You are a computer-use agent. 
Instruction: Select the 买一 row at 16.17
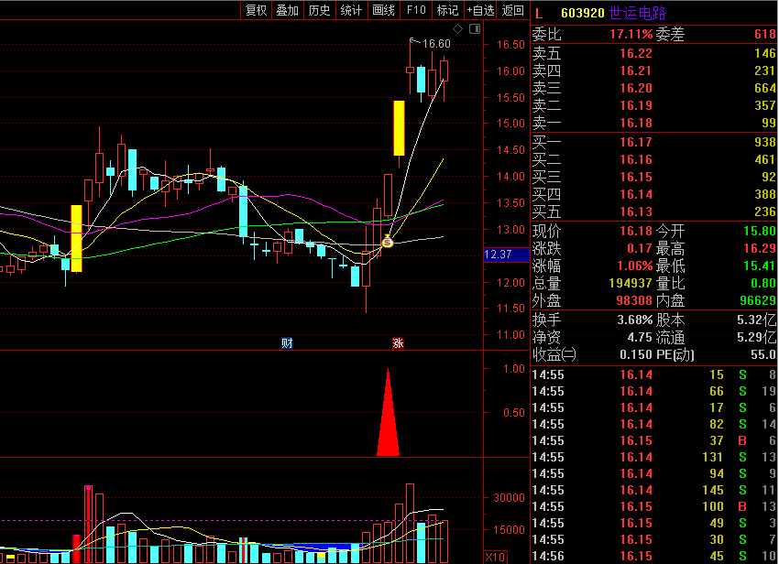(653, 142)
